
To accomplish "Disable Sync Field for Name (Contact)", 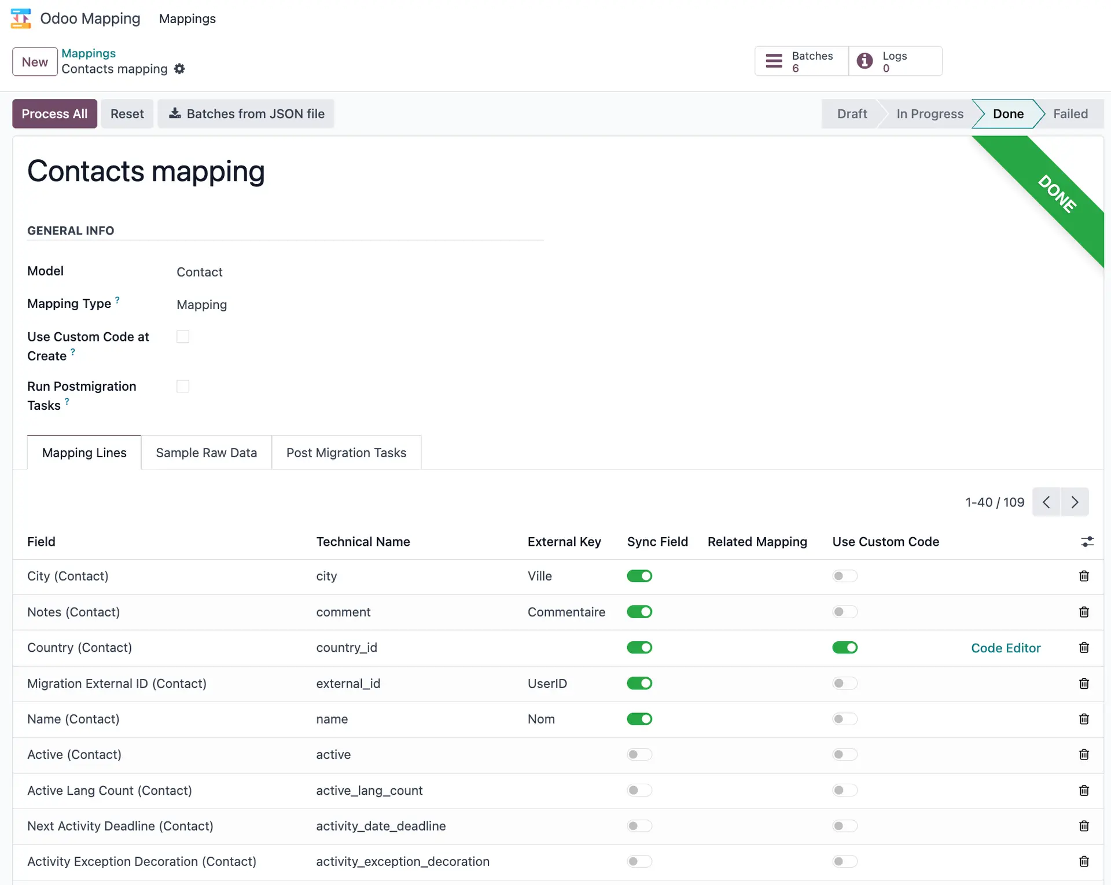I will click(639, 719).
